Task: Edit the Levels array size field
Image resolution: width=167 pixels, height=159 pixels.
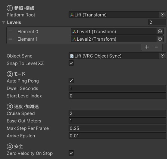Action: pos(157,22)
